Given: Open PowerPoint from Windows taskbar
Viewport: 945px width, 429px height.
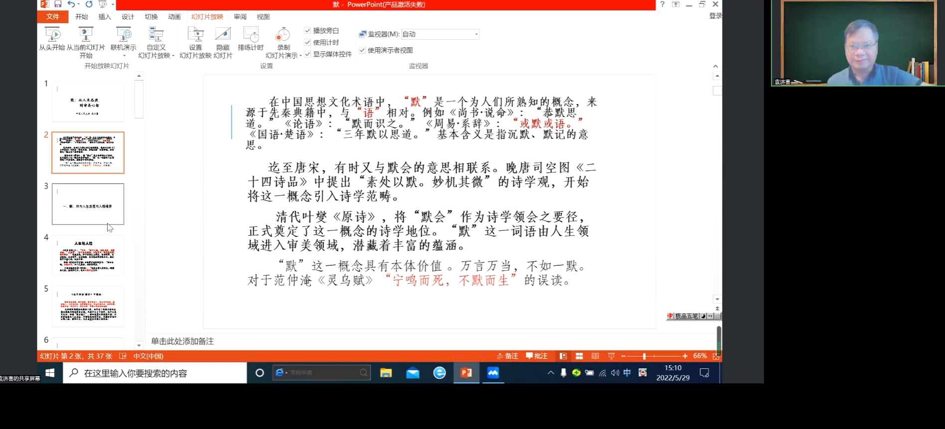Looking at the screenshot, I should point(467,373).
